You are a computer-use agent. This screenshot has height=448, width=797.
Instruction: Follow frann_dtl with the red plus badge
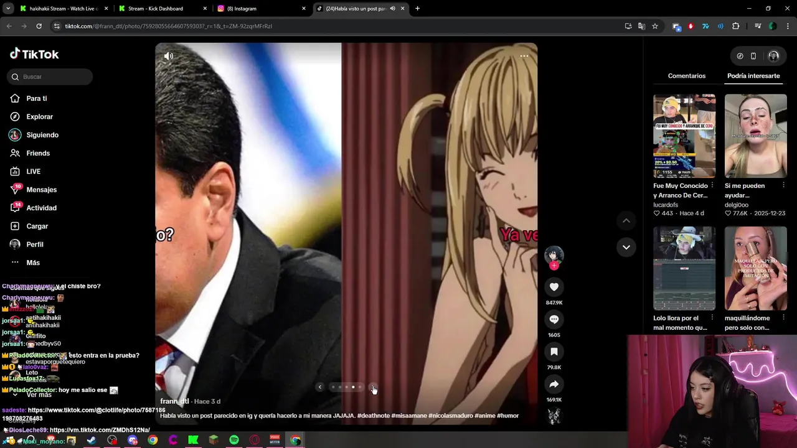tap(554, 266)
